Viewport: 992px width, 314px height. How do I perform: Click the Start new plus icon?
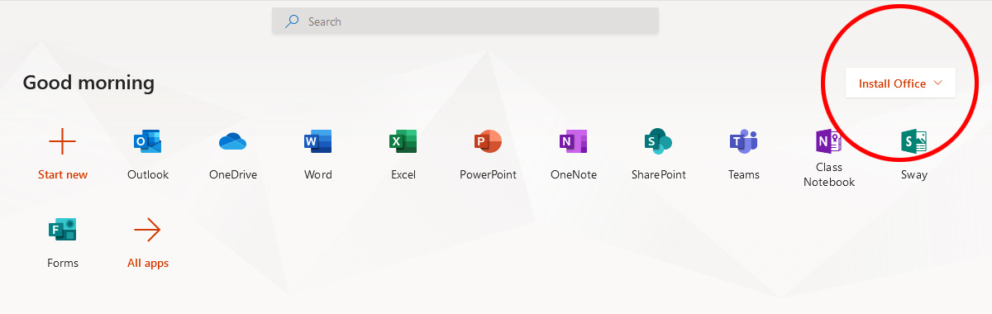(x=63, y=142)
